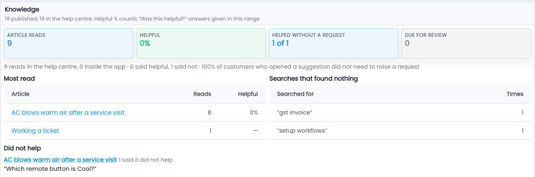The width and height of the screenshot is (535, 177).
Task: Click the 'Did not help' heading
Action: 22,148
